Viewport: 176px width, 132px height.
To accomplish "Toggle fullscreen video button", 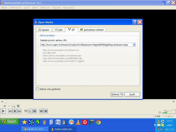I will pos(26,111).
